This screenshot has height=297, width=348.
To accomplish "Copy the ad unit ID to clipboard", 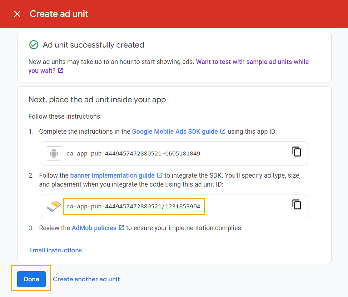I will pyautogui.click(x=297, y=204).
